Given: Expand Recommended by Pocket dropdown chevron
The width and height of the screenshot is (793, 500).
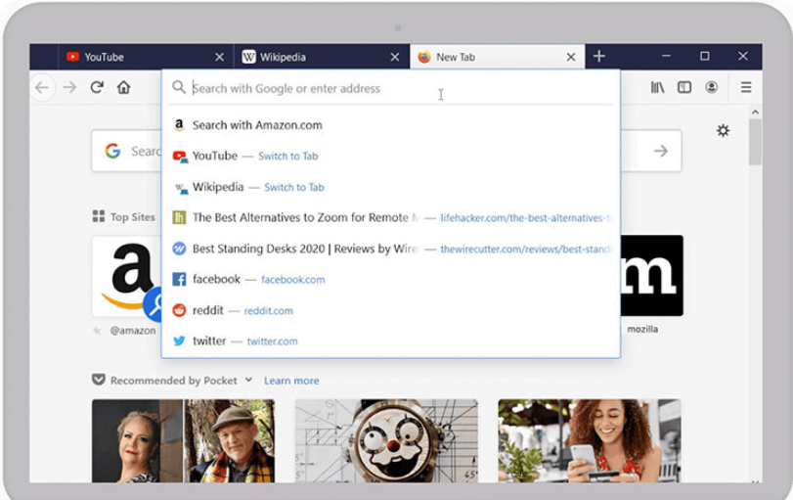Looking at the screenshot, I should coord(248,380).
